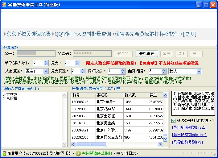Image resolution: width=218 pixels, height=158 pixels.
Task: Click the results table scroll right arrow
Action: click(x=160, y=144)
